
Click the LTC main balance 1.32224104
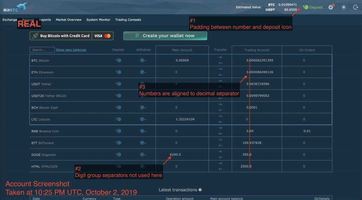click(185, 119)
